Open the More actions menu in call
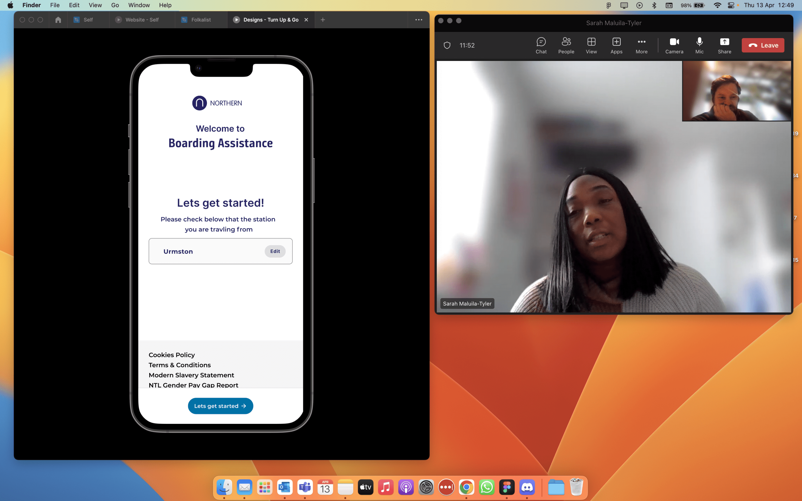The height and width of the screenshot is (501, 802). 642,45
